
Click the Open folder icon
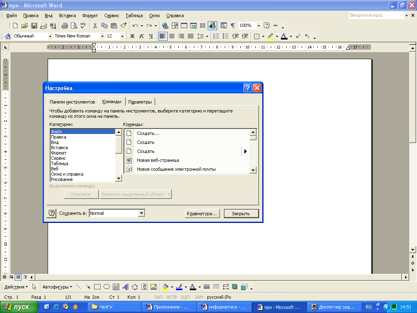24,26
